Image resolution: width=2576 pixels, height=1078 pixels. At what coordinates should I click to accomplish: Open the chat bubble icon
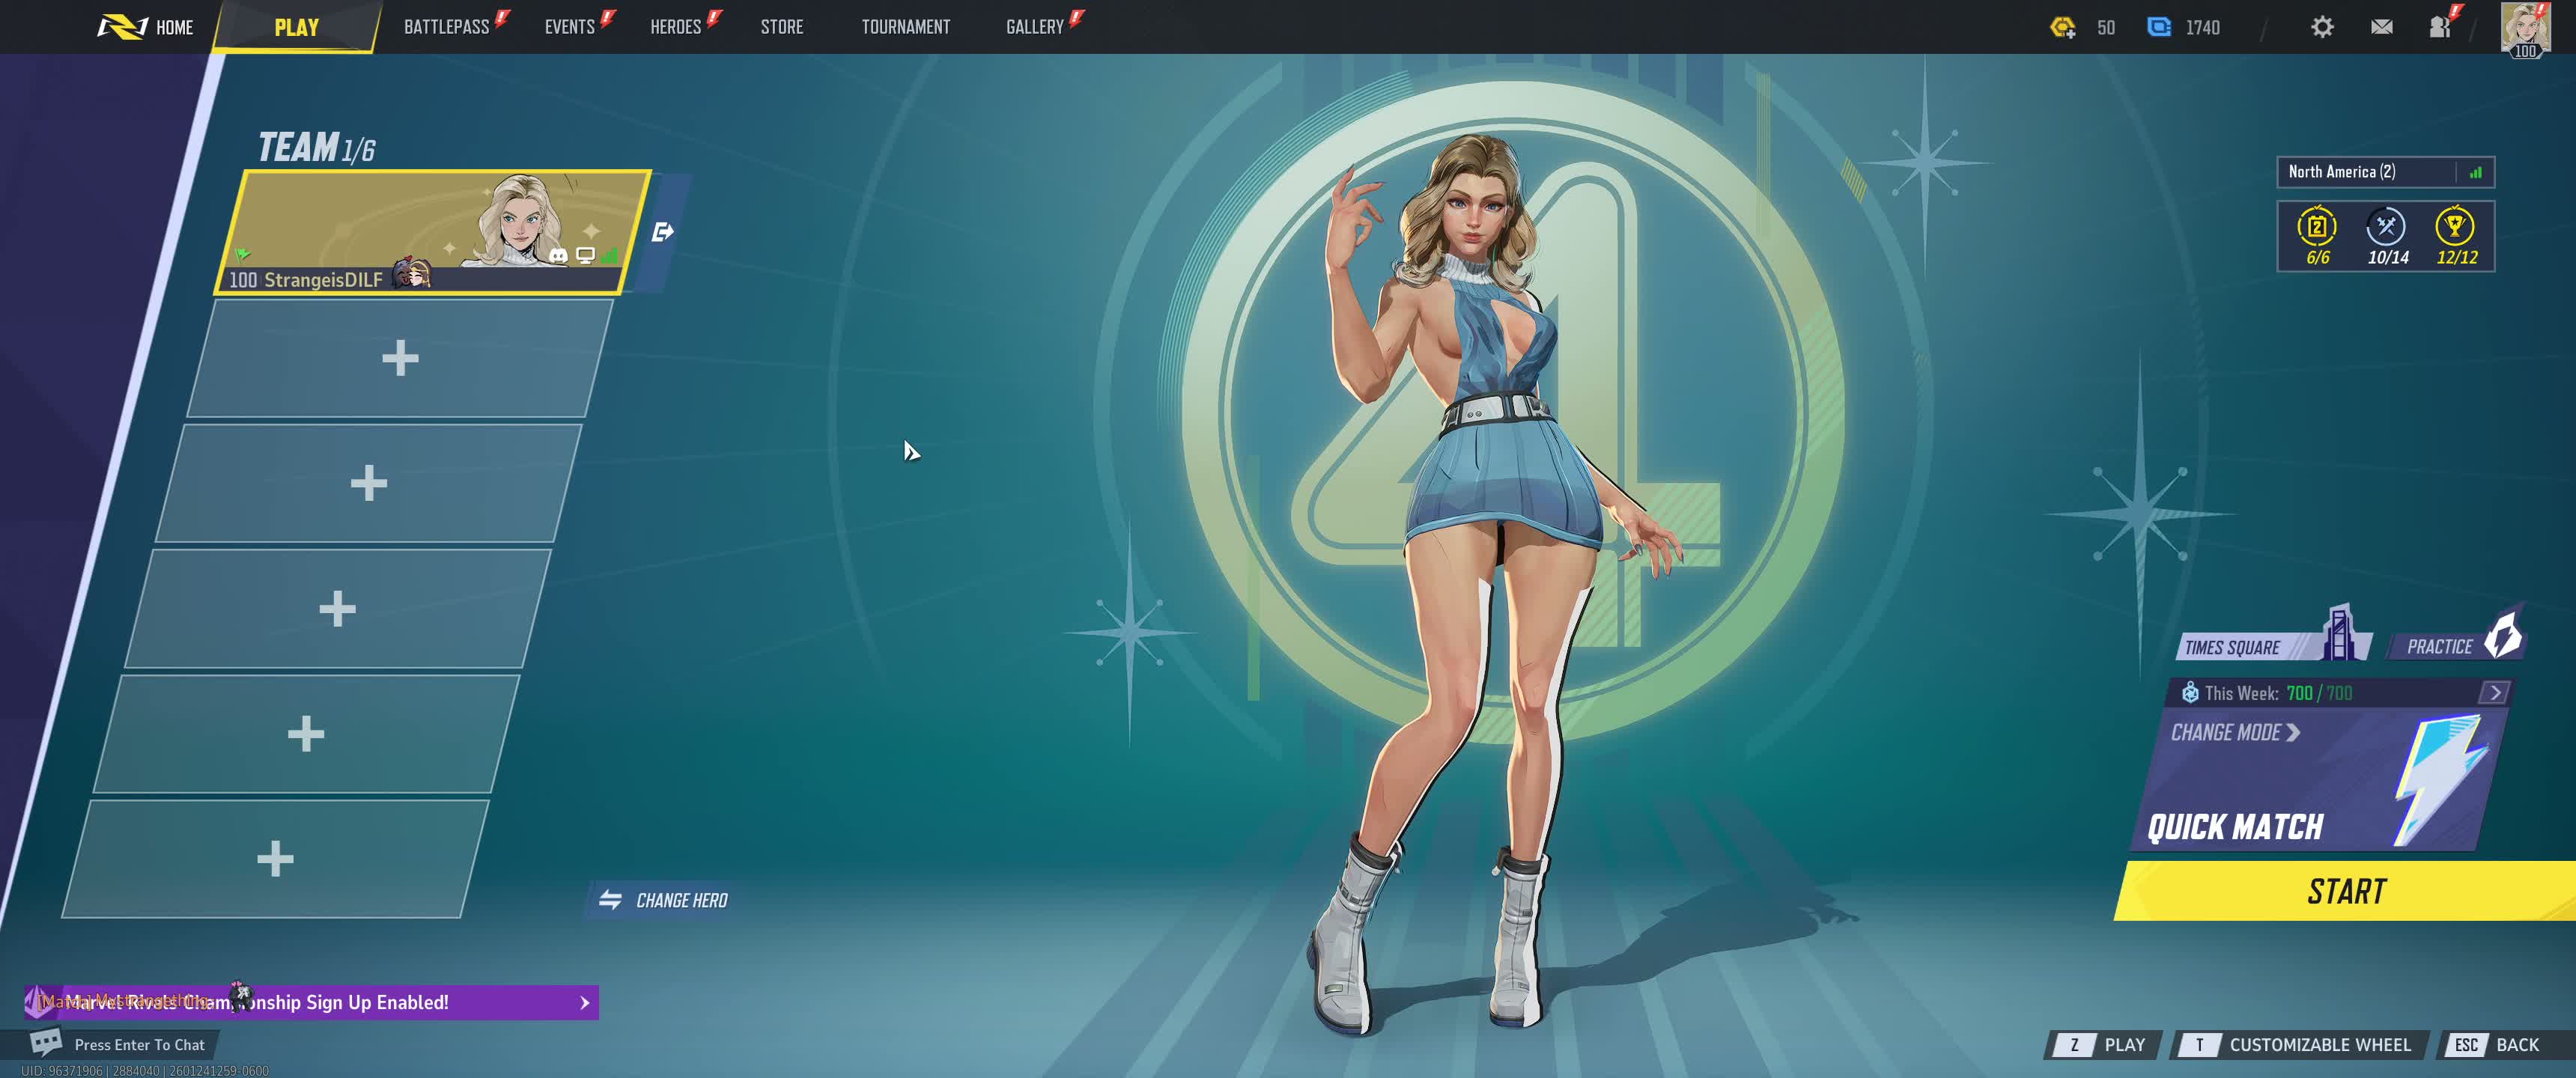pyautogui.click(x=46, y=1043)
